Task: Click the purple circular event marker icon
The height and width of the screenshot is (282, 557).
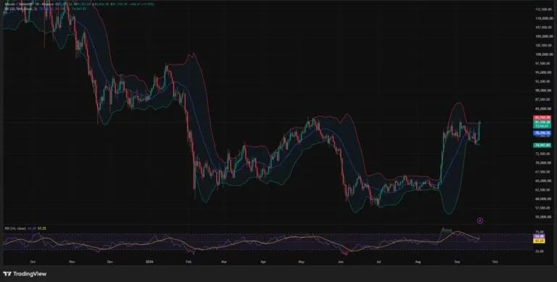Action: (x=480, y=221)
